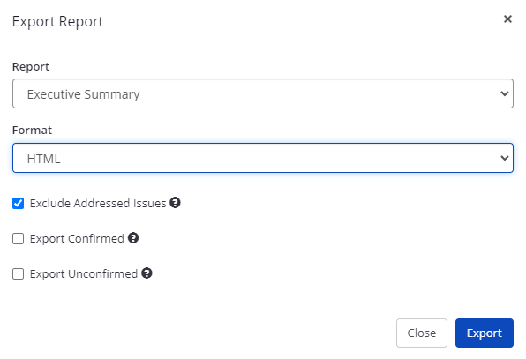The height and width of the screenshot is (359, 526).
Task: Click the Export Report dialog title
Action: [57, 22]
